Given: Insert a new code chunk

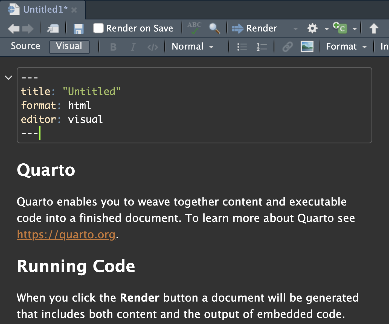Looking at the screenshot, I should [x=340, y=28].
